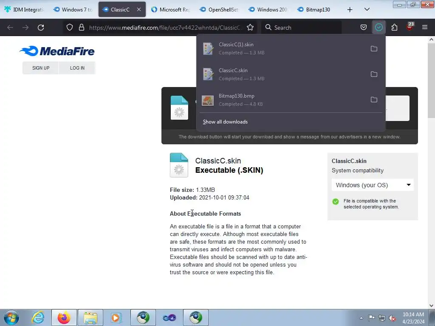Switch to Windows 7 tab
The image size is (435, 326).
point(73,9)
